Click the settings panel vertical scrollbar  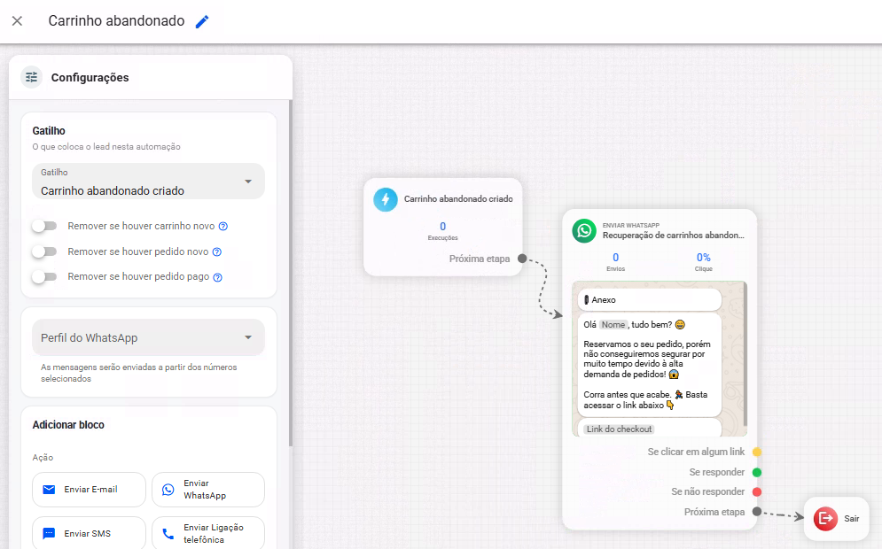pos(290,273)
